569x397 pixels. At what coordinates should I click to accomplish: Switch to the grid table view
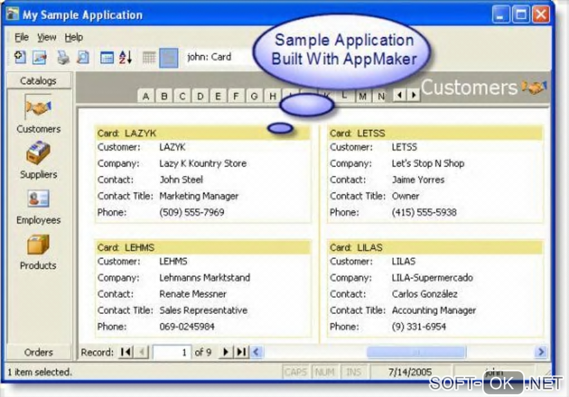[x=149, y=57]
